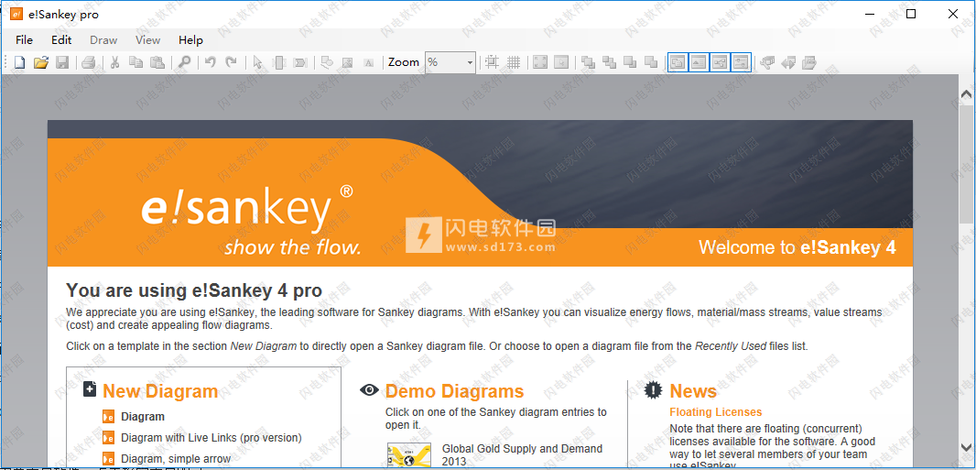
Task: Click the scissors cut icon
Action: (x=114, y=62)
